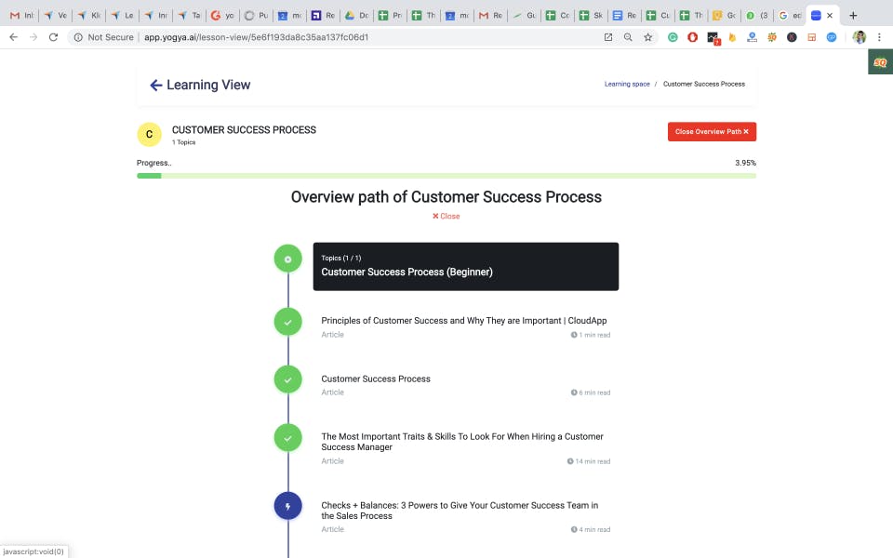The height and width of the screenshot is (558, 893).
Task: Click the Close Overview Path button
Action: tap(712, 131)
